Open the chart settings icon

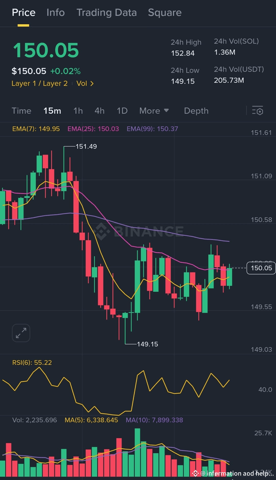coord(257,111)
